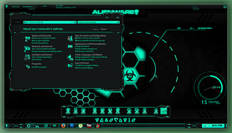The height and width of the screenshot is (133, 232).
Task: Open the C: drive icon in dock
Action: [129, 111]
